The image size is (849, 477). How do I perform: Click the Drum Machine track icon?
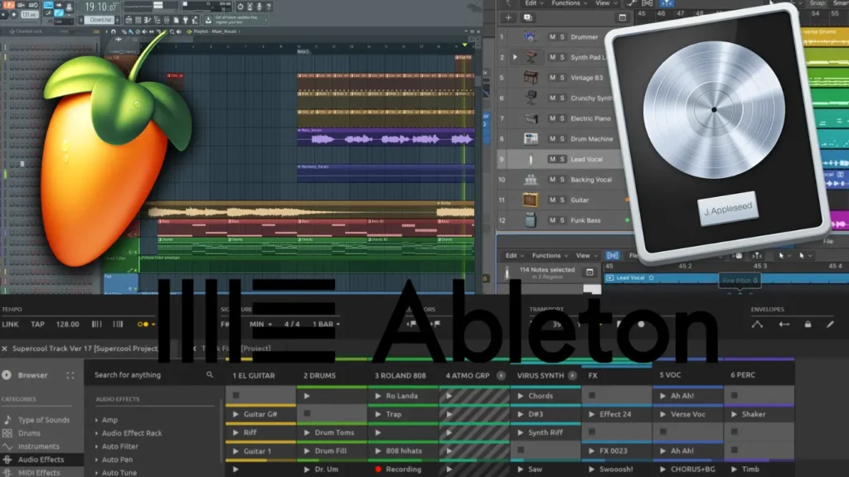(531, 138)
